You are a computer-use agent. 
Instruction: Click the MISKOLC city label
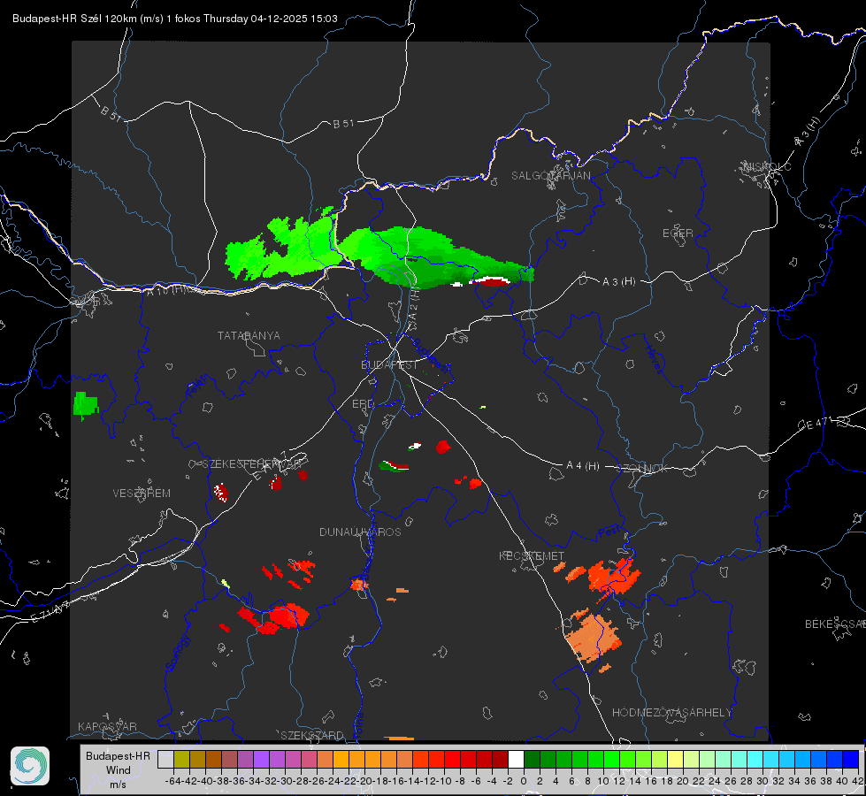[767, 166]
